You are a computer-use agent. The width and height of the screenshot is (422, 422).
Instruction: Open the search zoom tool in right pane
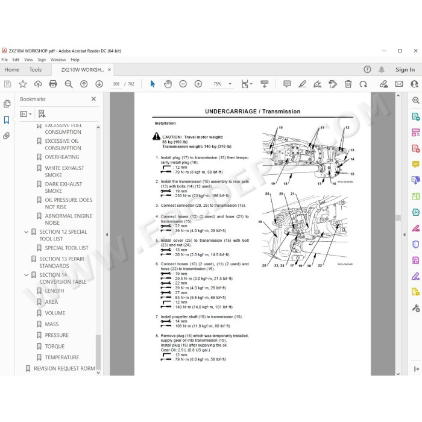point(415,101)
